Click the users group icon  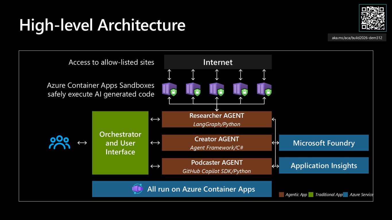pyautogui.click(x=59, y=142)
